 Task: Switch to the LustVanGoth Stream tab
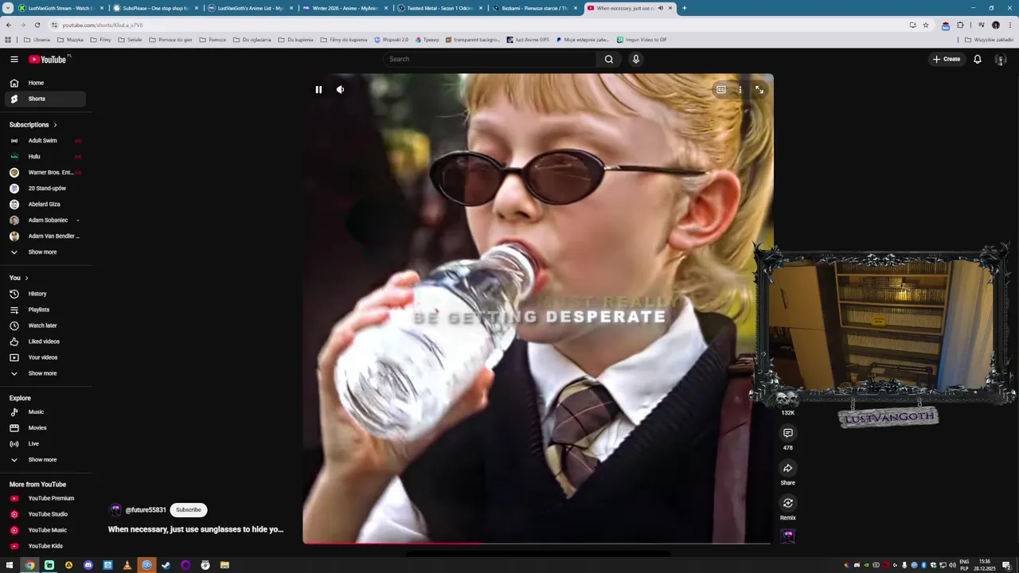[61, 8]
